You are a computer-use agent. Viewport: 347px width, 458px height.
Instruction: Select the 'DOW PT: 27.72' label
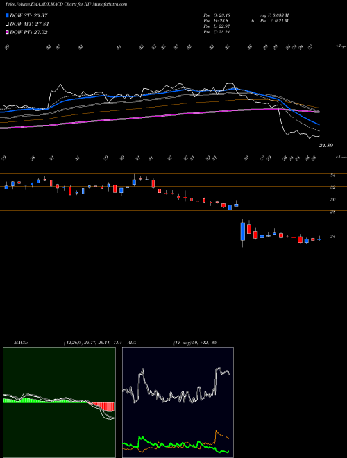point(28,32)
